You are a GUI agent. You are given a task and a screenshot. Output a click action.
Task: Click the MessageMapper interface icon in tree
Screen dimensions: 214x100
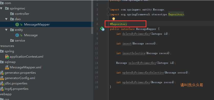[x=17, y=24]
